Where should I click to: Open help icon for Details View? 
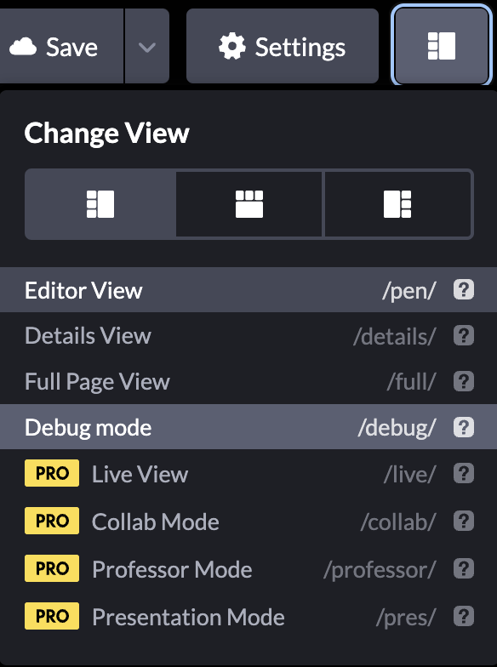pyautogui.click(x=463, y=335)
